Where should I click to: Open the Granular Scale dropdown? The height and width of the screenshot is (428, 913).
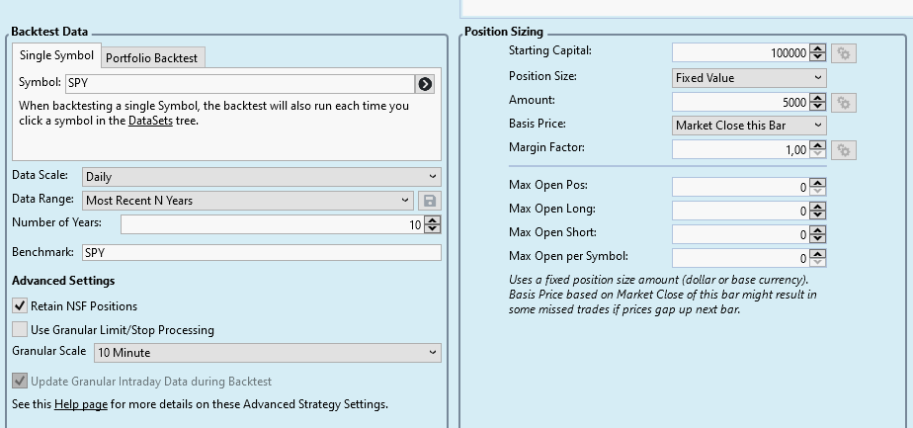(x=267, y=353)
